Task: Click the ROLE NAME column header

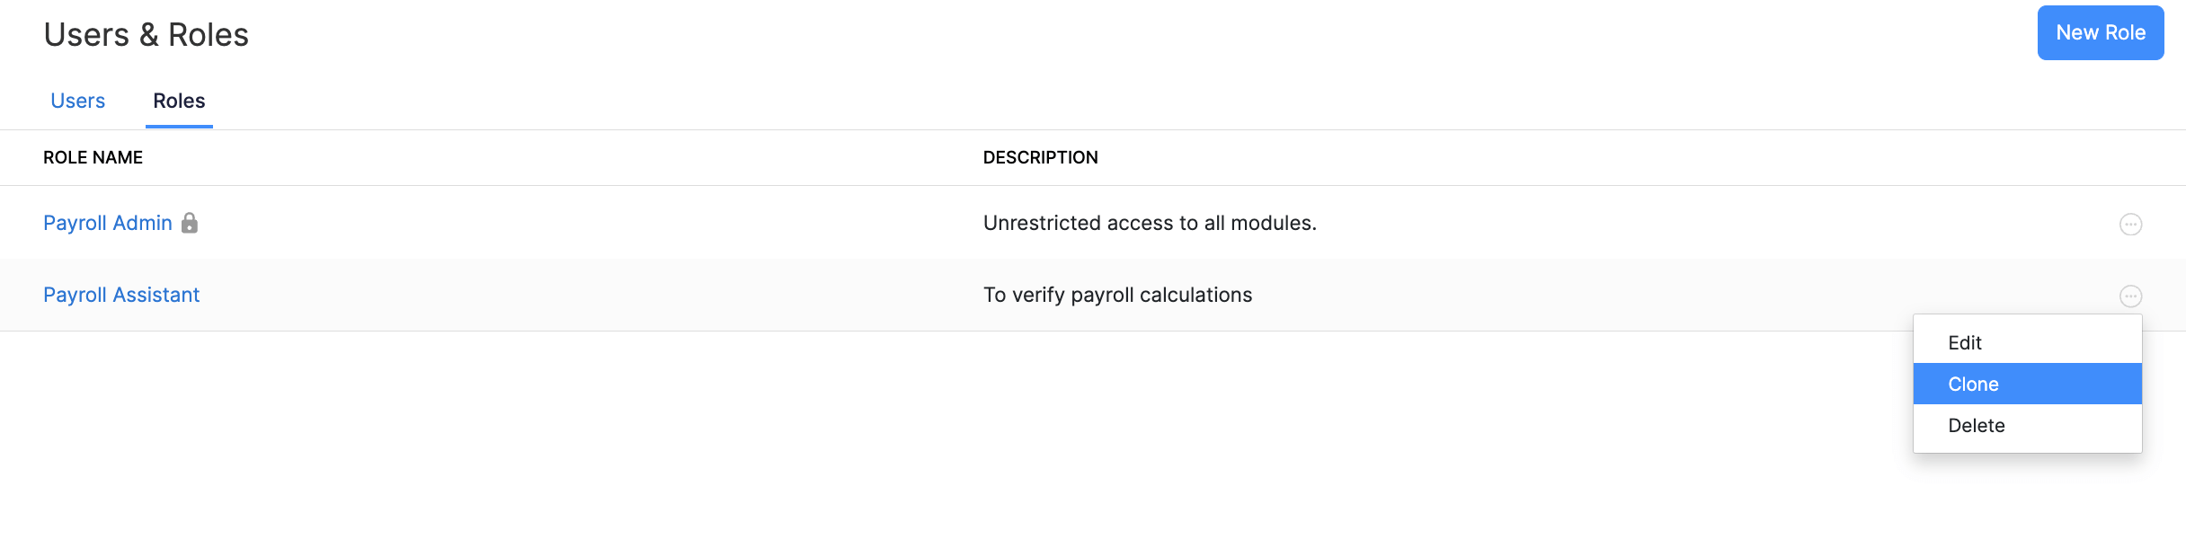Action: pyautogui.click(x=93, y=157)
